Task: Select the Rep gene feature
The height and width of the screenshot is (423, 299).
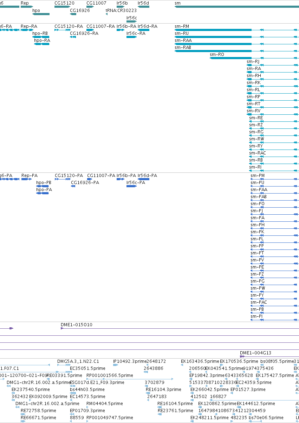Action: tap(27, 7)
